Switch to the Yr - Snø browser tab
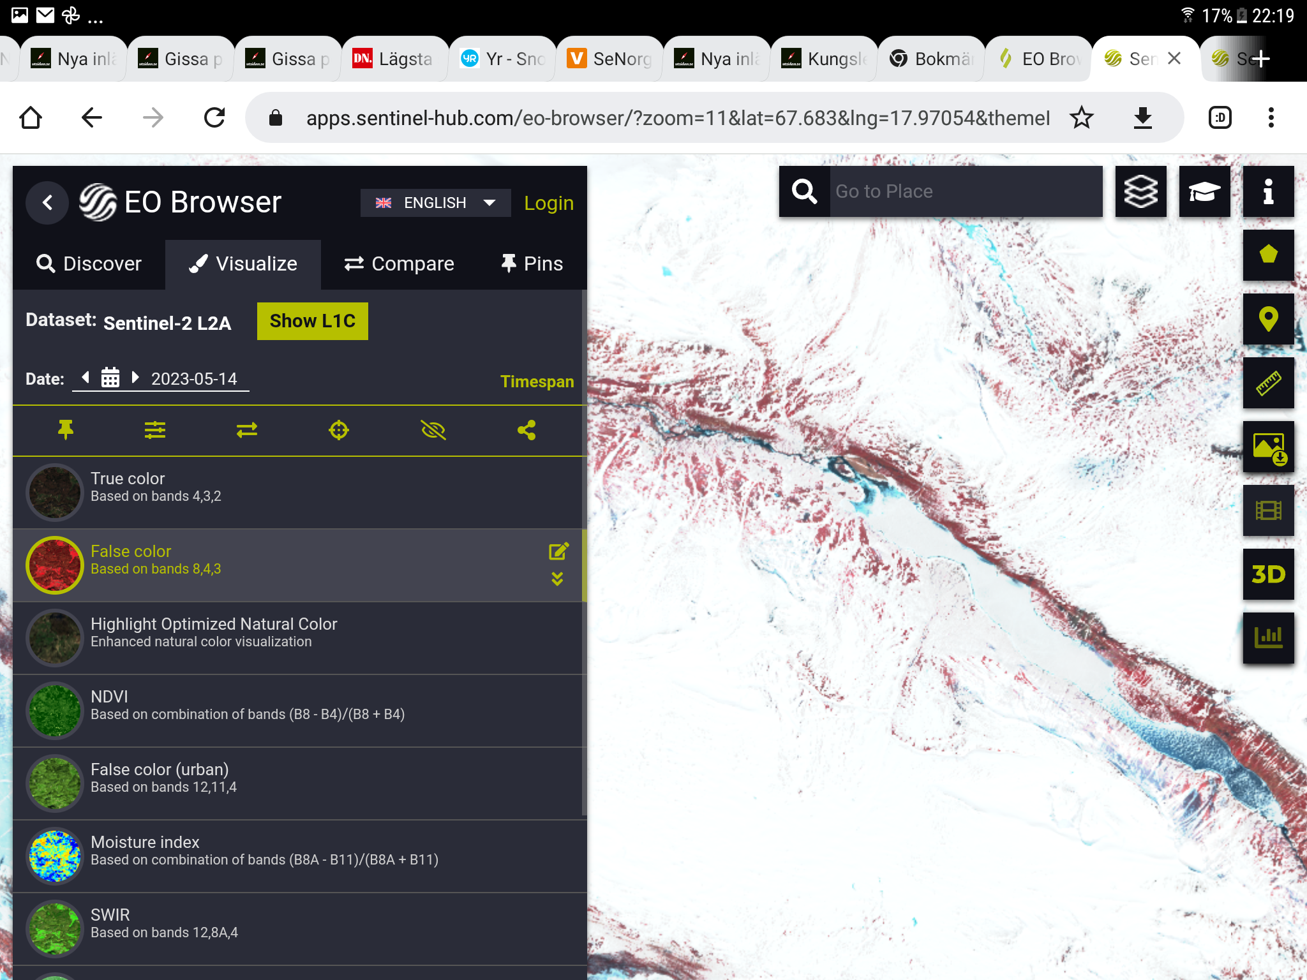Image resolution: width=1307 pixels, height=980 pixels. tap(503, 59)
